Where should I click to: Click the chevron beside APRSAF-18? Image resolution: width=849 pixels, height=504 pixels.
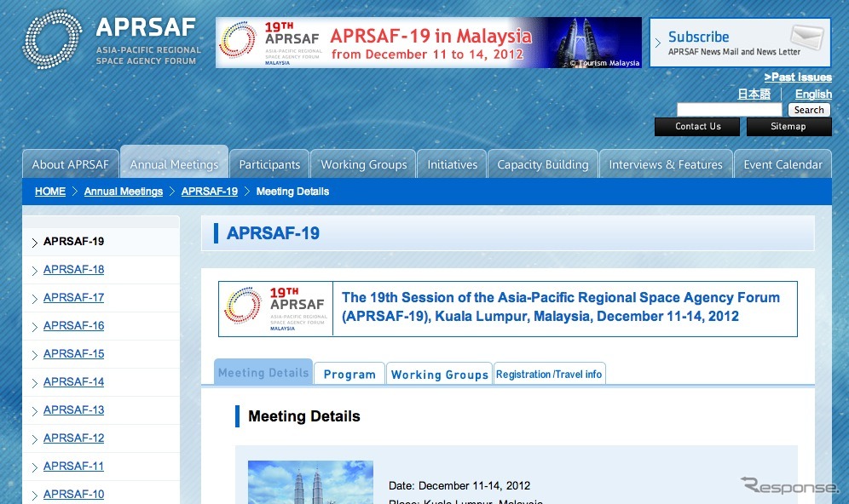(35, 271)
